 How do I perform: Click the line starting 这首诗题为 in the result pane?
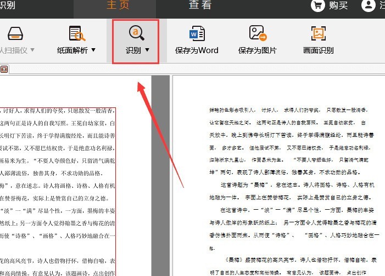pyautogui.click(x=297, y=185)
